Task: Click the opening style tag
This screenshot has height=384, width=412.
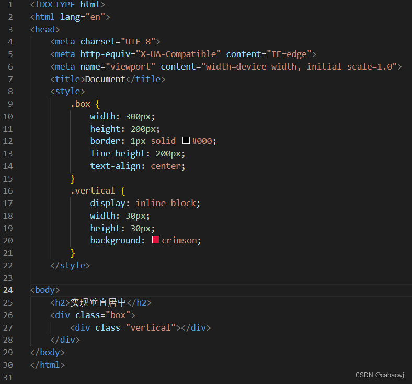Action: coord(67,92)
